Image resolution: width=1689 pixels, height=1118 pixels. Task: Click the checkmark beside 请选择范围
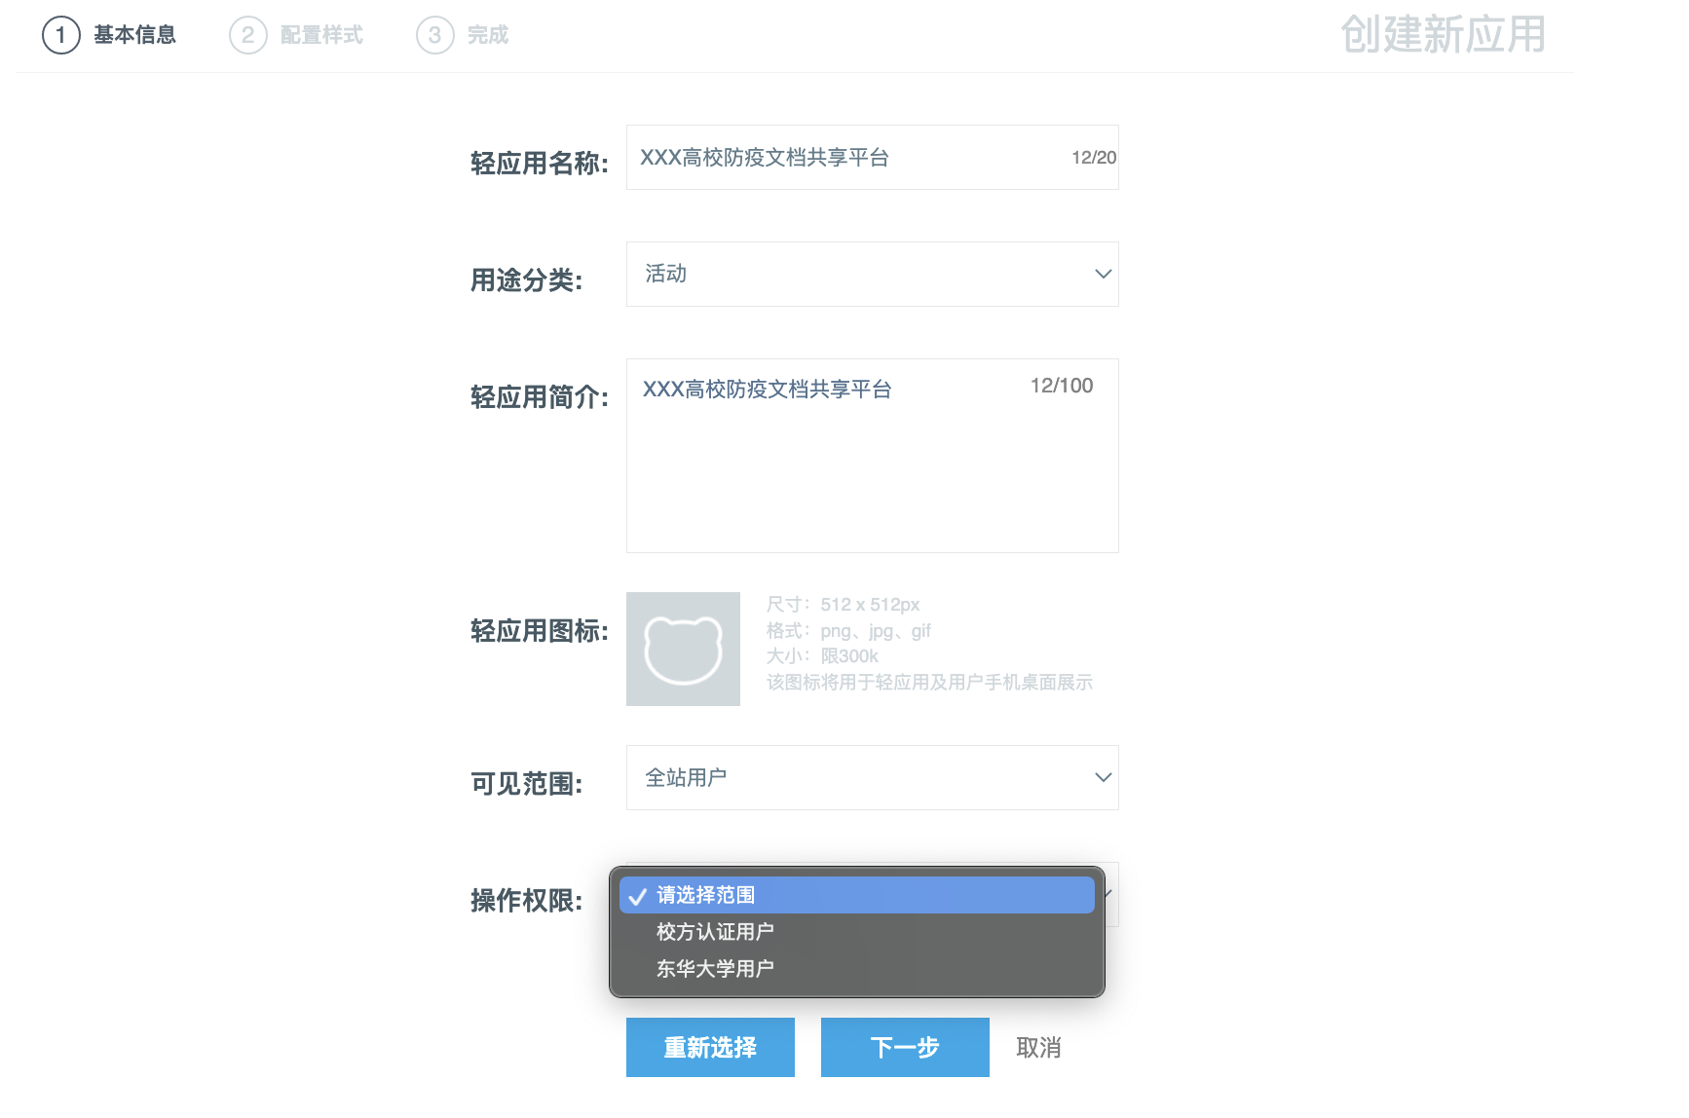[x=637, y=896]
